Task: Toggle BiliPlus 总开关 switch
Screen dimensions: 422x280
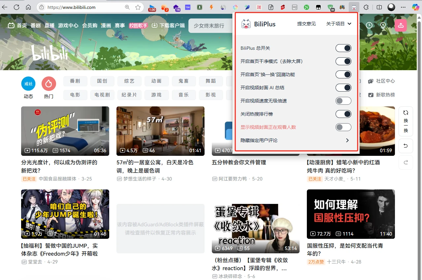Action: 343,48
